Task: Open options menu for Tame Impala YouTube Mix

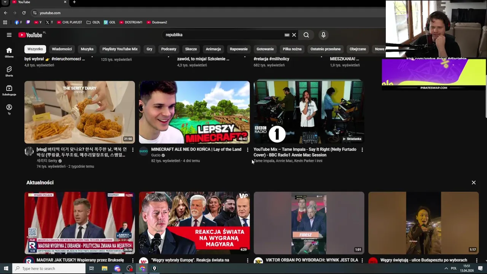Action: pos(362,150)
